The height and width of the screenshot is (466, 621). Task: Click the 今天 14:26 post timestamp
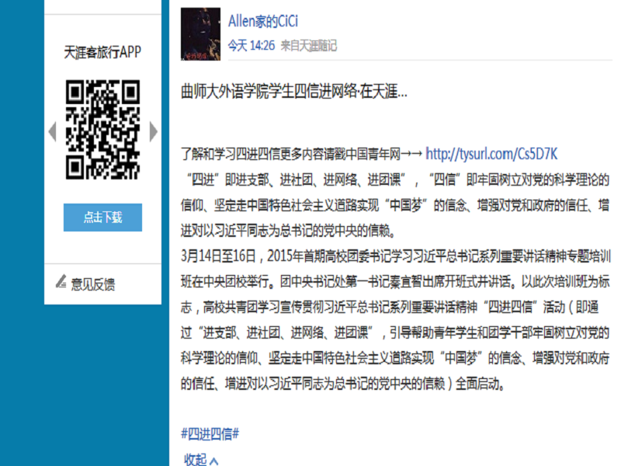pyautogui.click(x=251, y=46)
